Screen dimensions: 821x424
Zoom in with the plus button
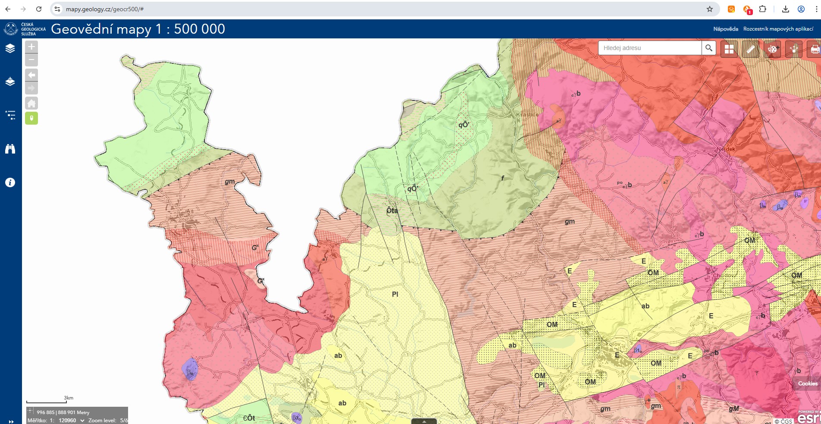(x=31, y=47)
